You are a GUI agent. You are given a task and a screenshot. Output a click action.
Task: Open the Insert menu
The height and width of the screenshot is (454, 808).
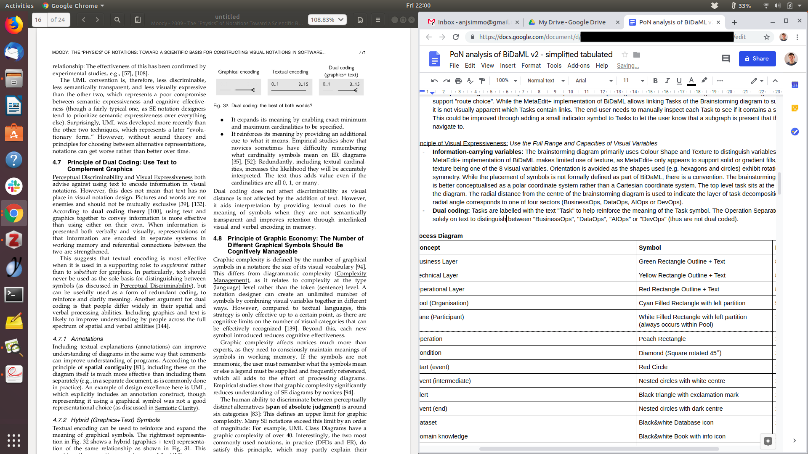click(x=508, y=66)
